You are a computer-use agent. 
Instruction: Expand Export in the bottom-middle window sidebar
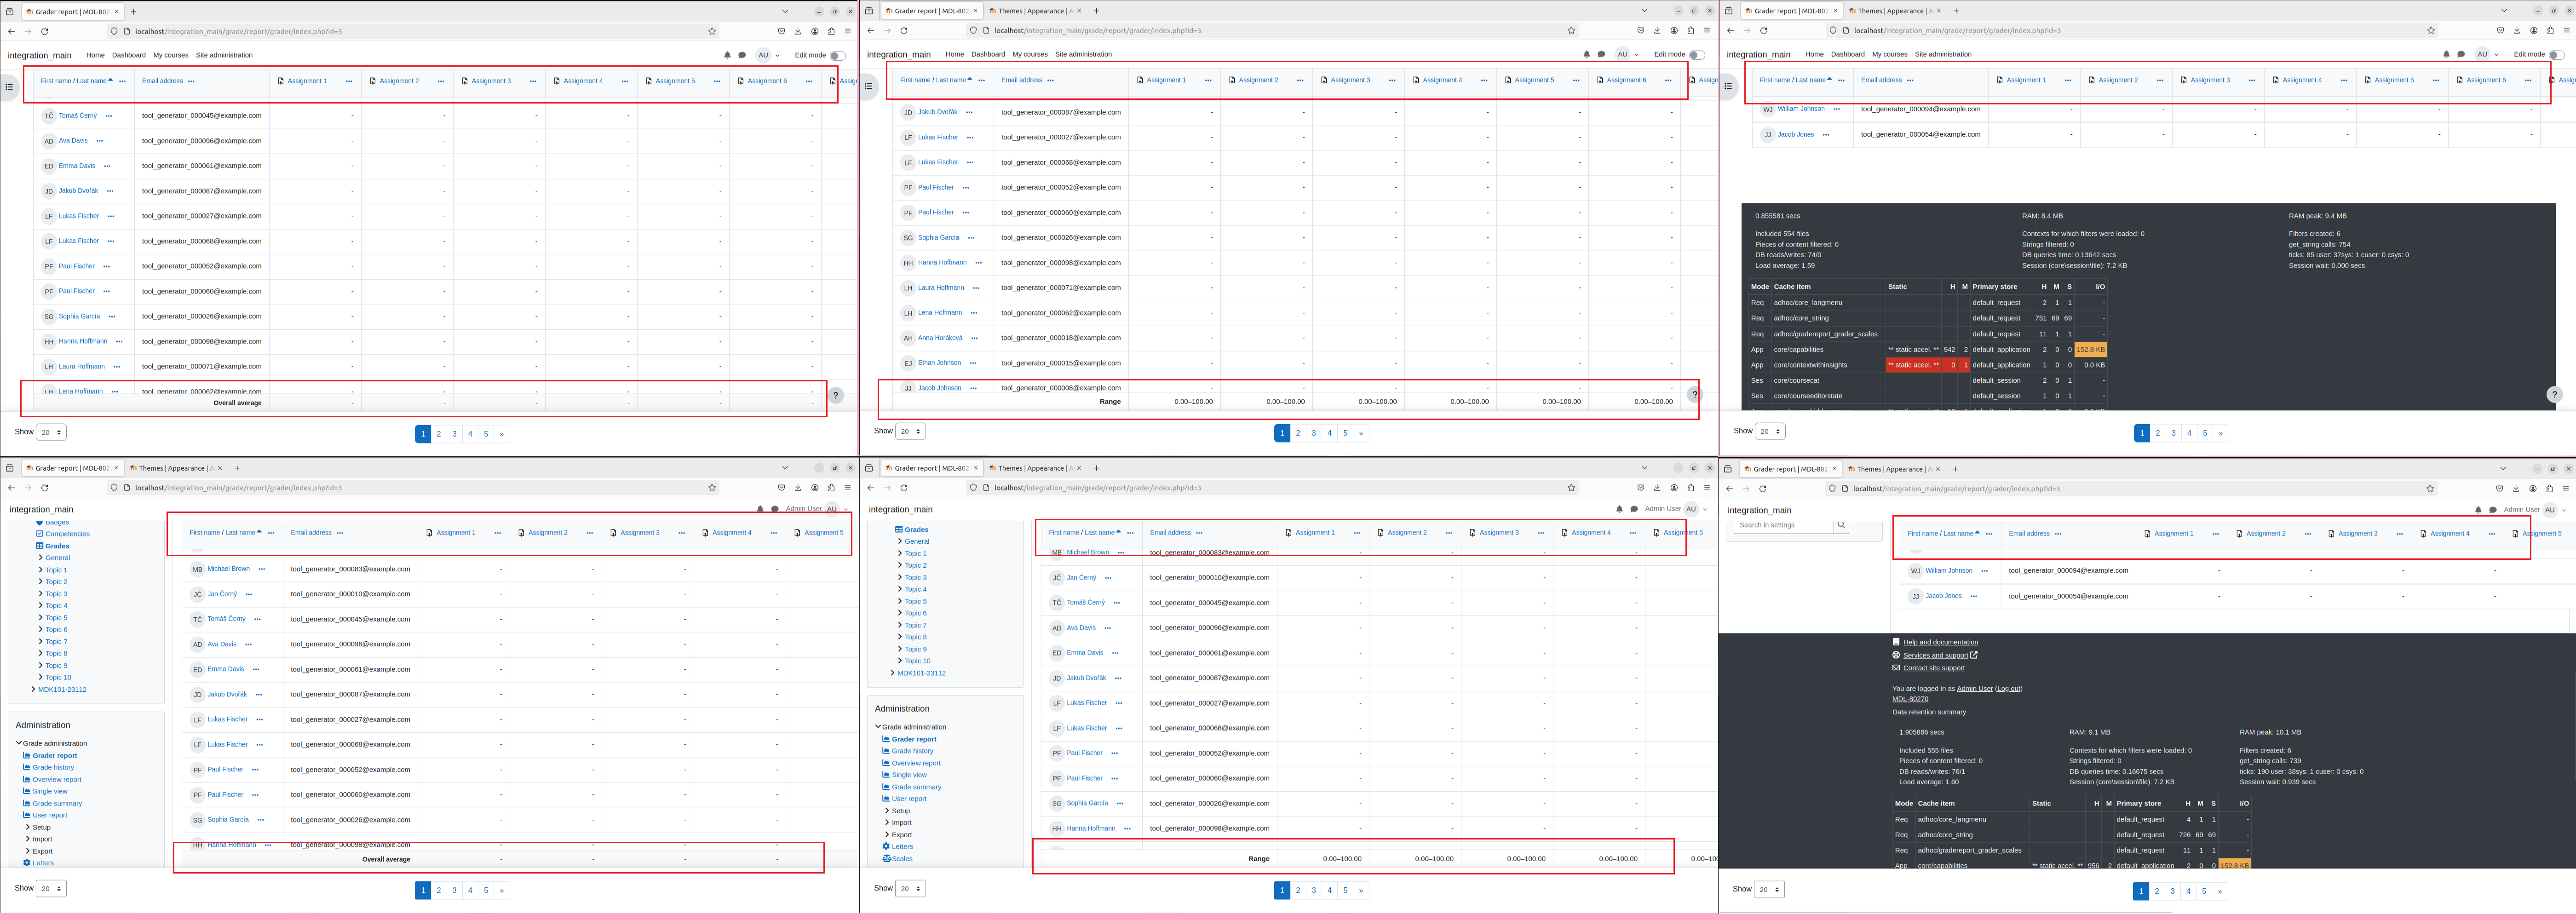point(887,835)
